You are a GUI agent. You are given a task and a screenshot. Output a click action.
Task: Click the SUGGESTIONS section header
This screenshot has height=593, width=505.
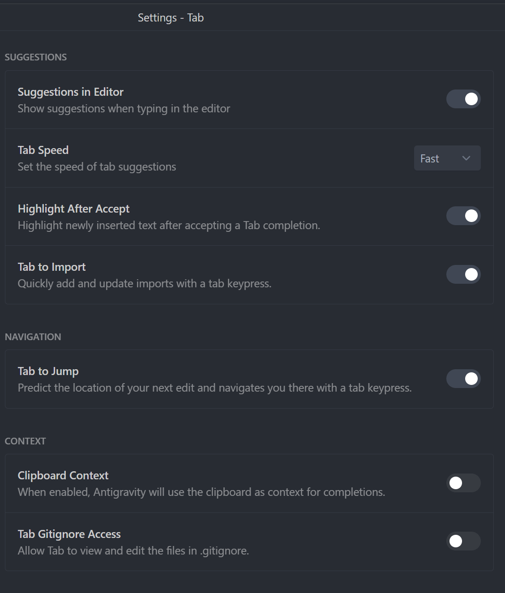click(35, 57)
